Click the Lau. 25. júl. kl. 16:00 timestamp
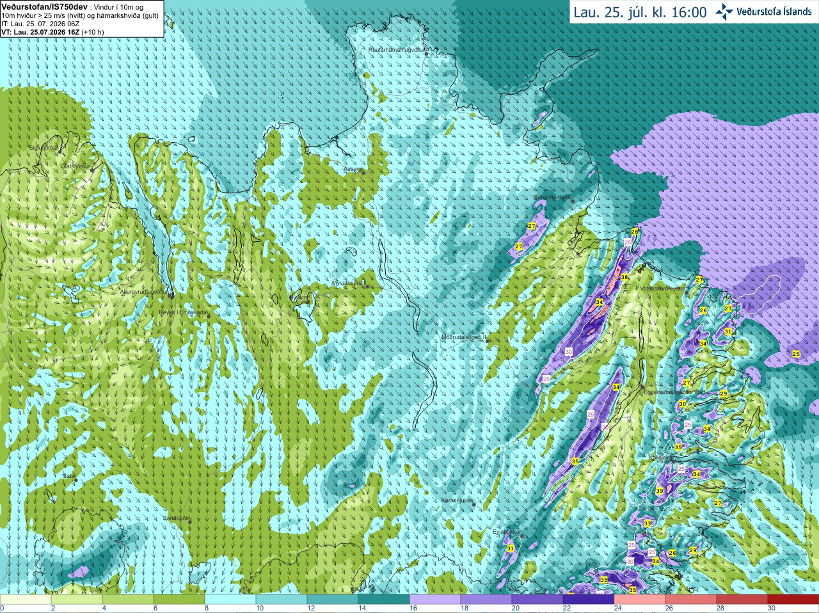This screenshot has height=613, width=819. [x=640, y=12]
